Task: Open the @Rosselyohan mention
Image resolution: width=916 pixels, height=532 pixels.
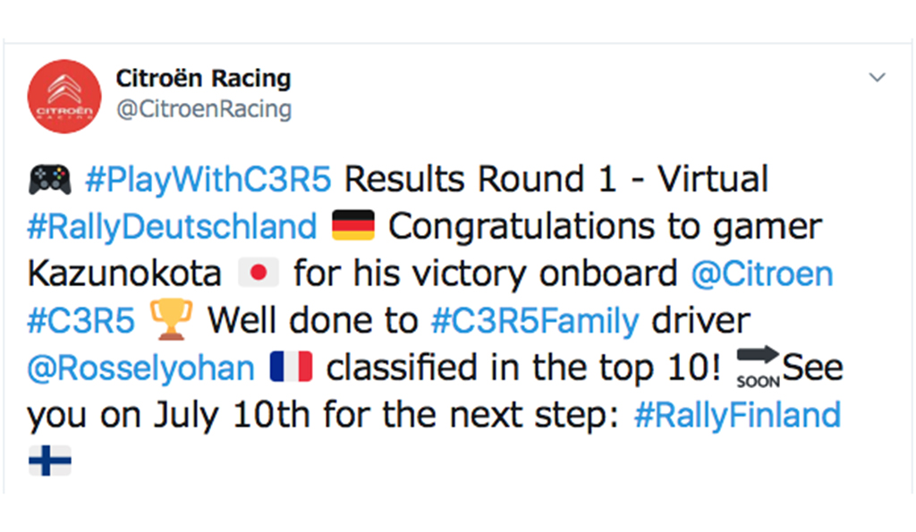Action: (140, 368)
